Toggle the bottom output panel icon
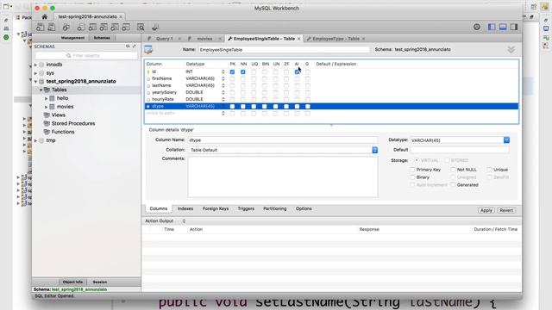552x310 pixels. (x=503, y=27)
